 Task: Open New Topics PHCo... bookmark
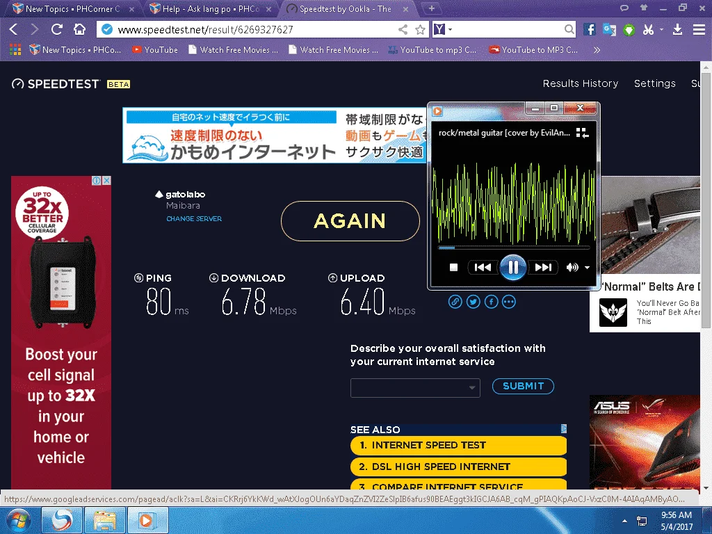(x=75, y=49)
